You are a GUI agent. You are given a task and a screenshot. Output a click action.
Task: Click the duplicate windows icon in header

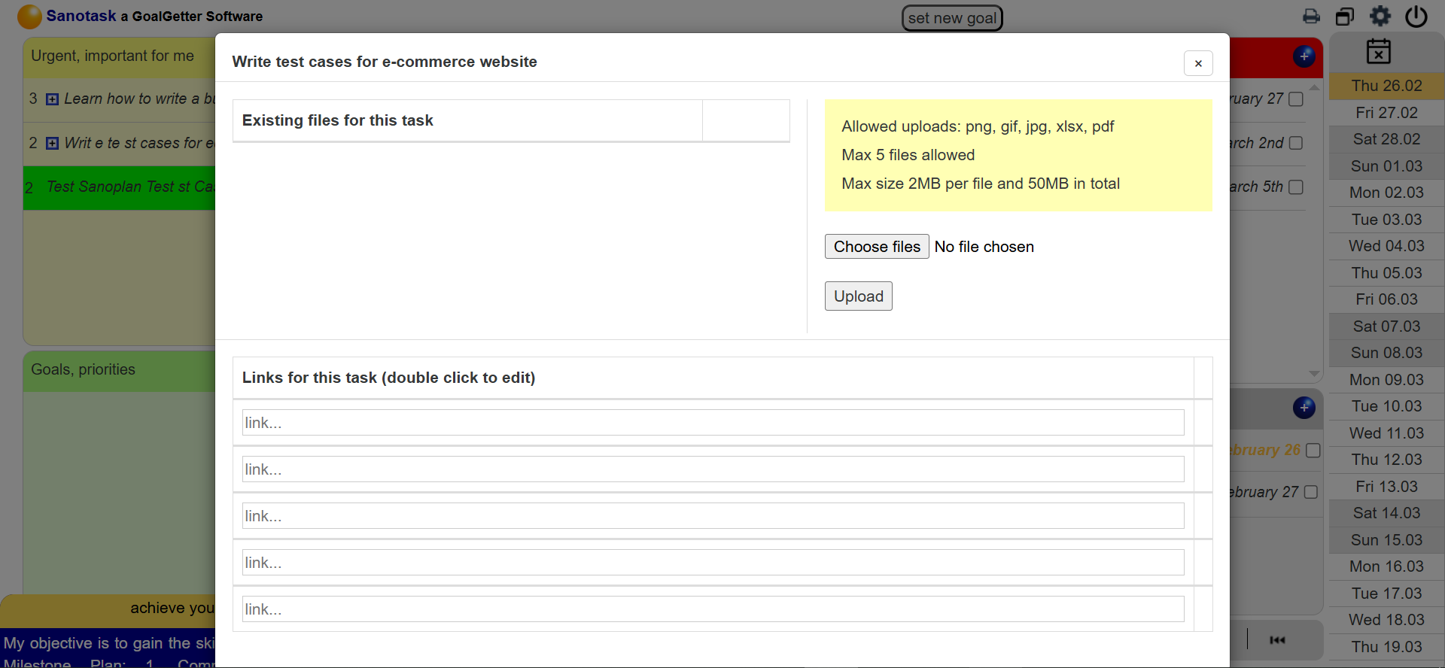pyautogui.click(x=1345, y=17)
